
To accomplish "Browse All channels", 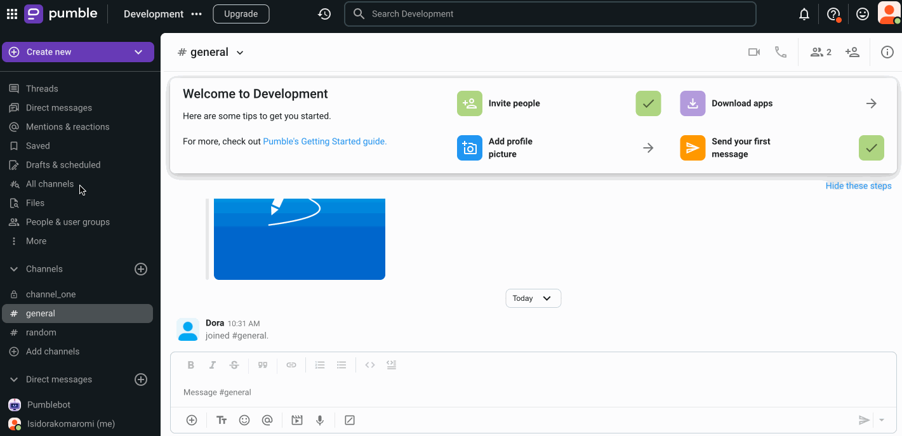I will [x=50, y=184].
